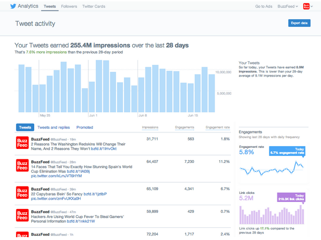This screenshot has width=321, height=240.
Task: Select the Promoted filter
Action: 85,127
